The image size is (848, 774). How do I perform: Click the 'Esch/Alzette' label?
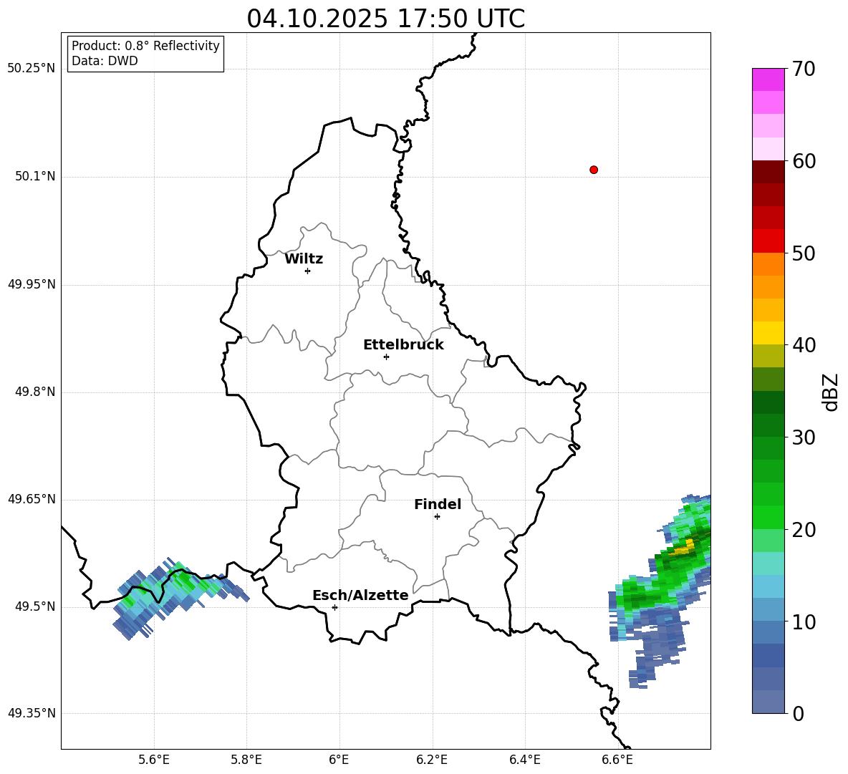pyautogui.click(x=360, y=595)
